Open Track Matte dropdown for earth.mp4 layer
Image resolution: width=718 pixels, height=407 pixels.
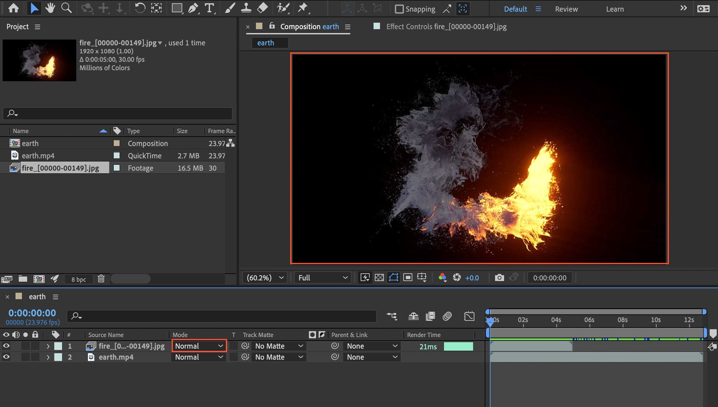tap(279, 357)
